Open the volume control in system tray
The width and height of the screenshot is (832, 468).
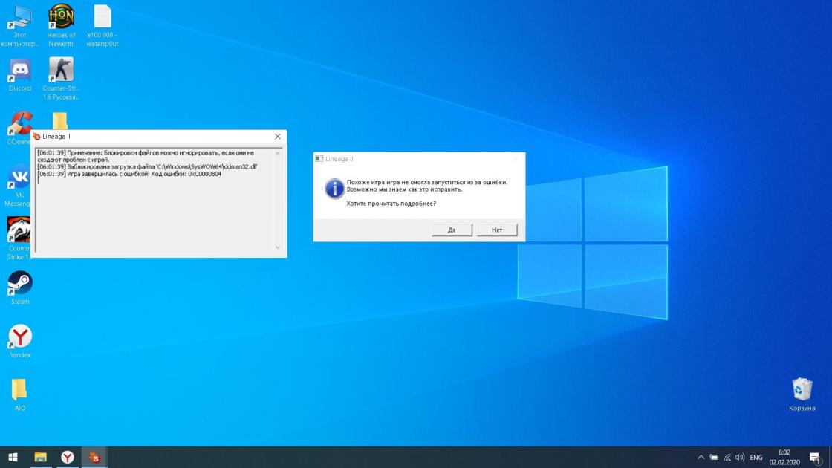coord(740,457)
